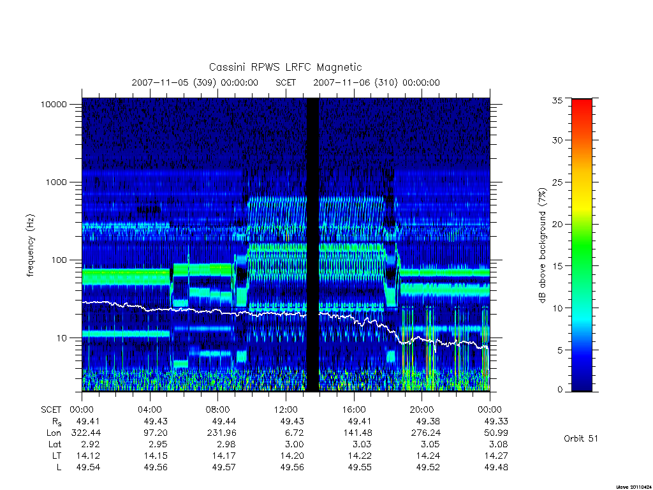Click the latitude value '3.08'
Screen dimensions: 653x490
click(x=498, y=445)
